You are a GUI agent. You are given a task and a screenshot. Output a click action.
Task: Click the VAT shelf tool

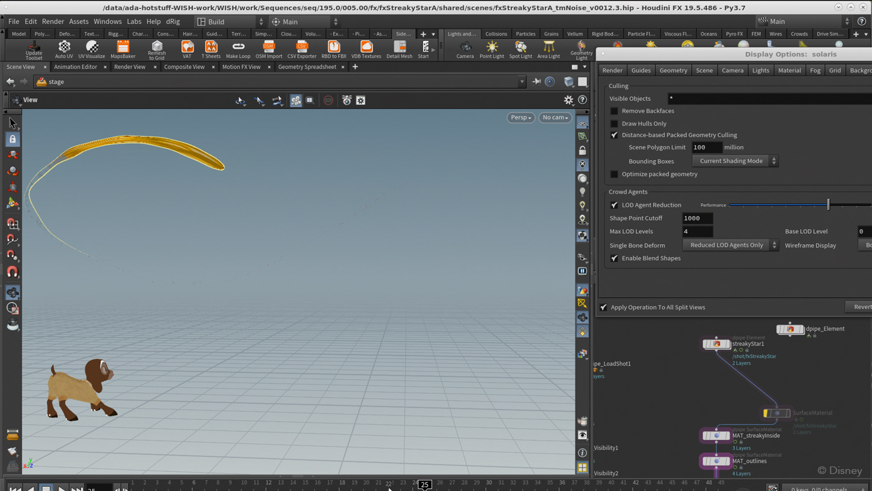pyautogui.click(x=187, y=50)
